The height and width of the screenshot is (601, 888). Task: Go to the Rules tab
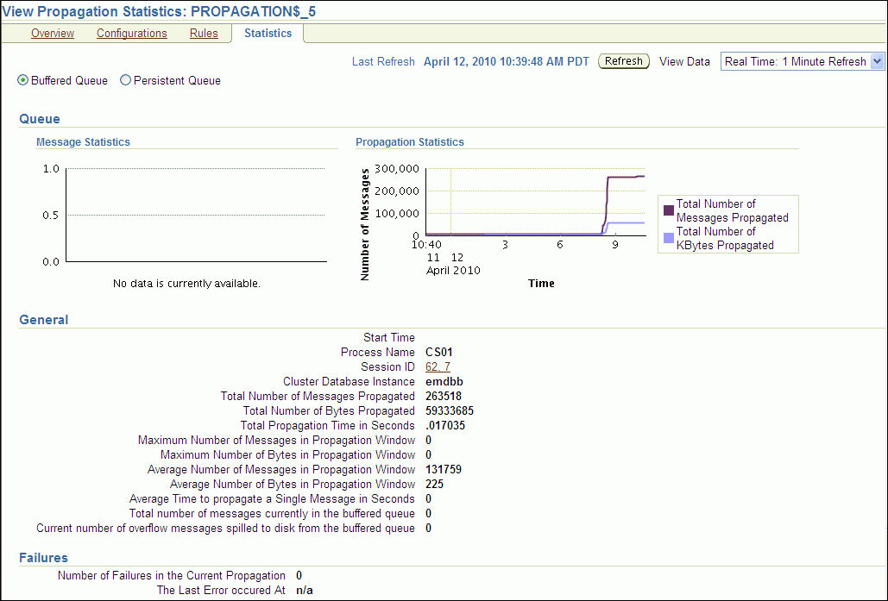click(x=204, y=34)
